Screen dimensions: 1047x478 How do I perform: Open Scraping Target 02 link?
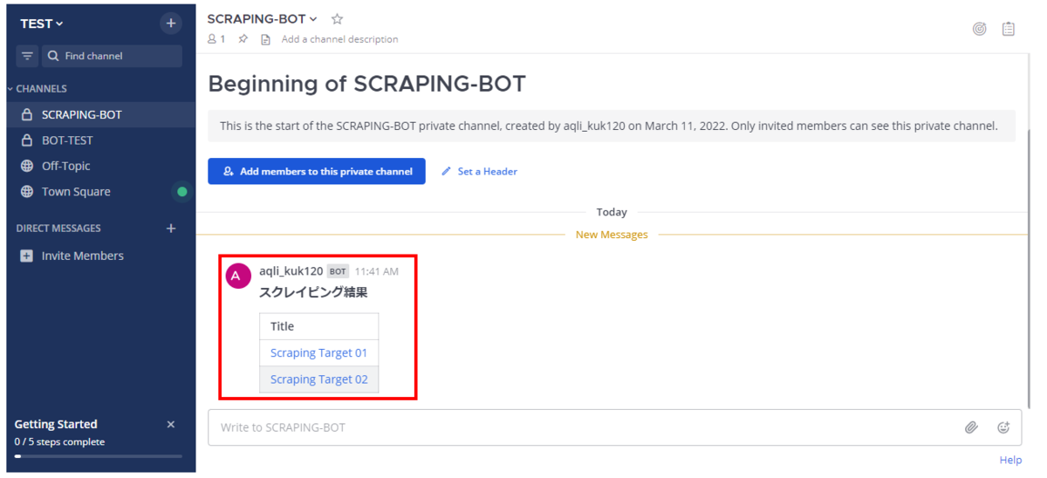point(318,379)
